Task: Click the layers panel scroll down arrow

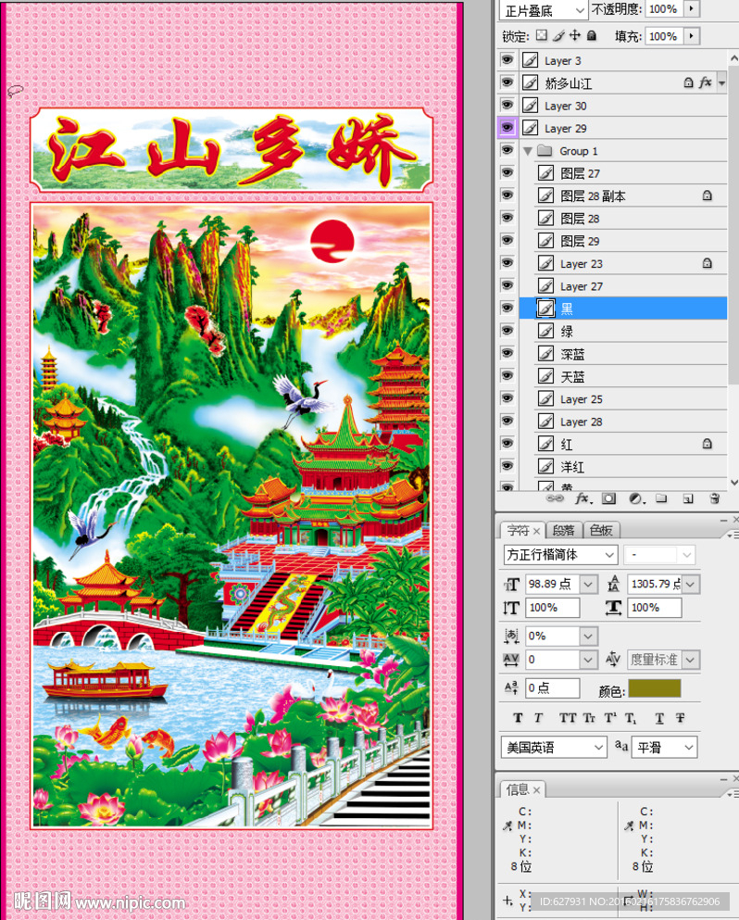Action: 733,483
